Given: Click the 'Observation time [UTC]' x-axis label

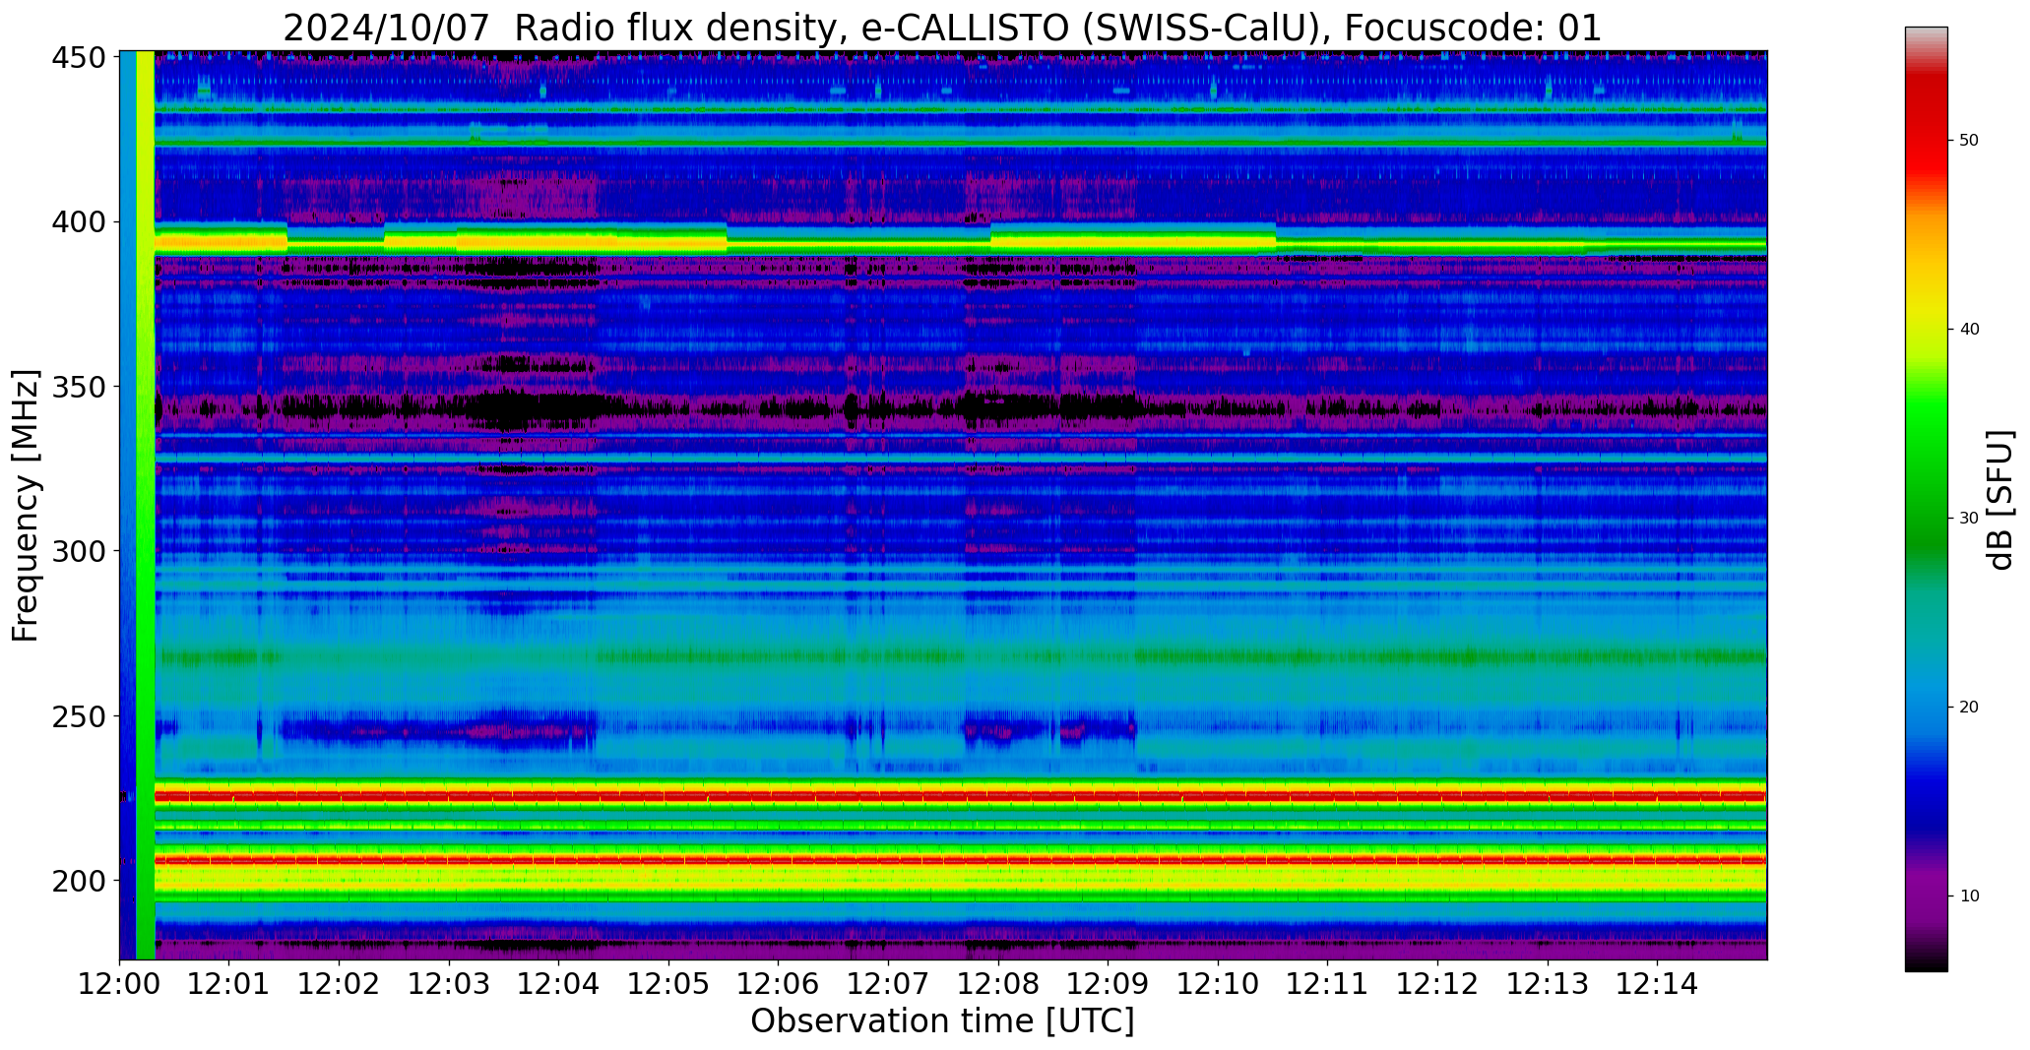Looking at the screenshot, I should pos(942,1020).
